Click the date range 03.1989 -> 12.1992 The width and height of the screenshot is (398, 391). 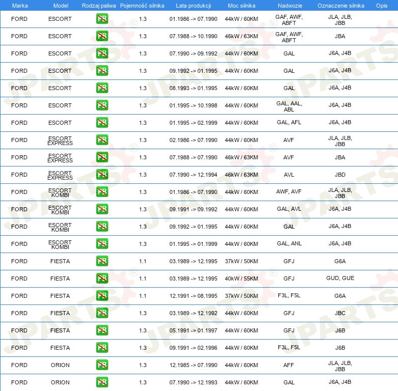193,313
